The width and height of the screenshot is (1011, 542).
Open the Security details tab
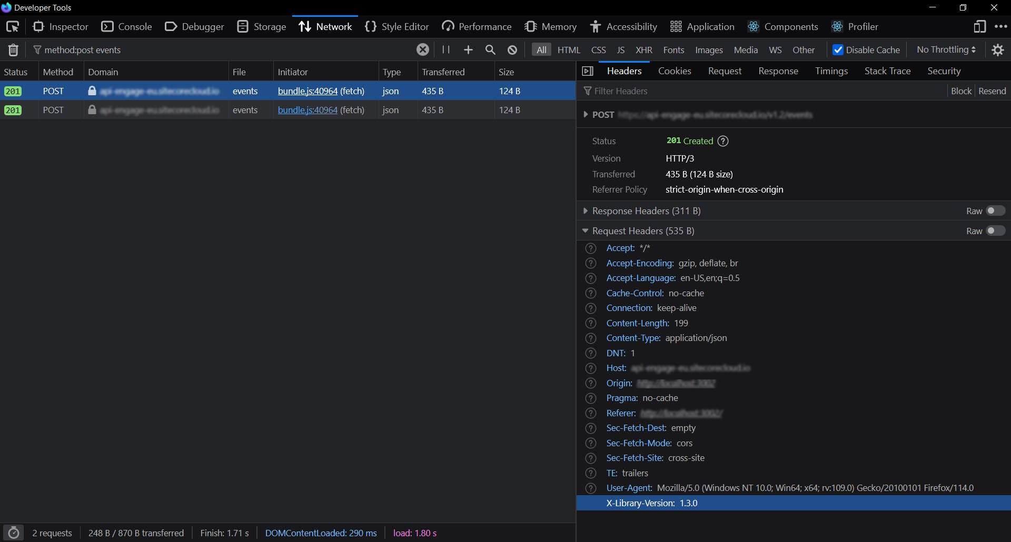(x=944, y=71)
